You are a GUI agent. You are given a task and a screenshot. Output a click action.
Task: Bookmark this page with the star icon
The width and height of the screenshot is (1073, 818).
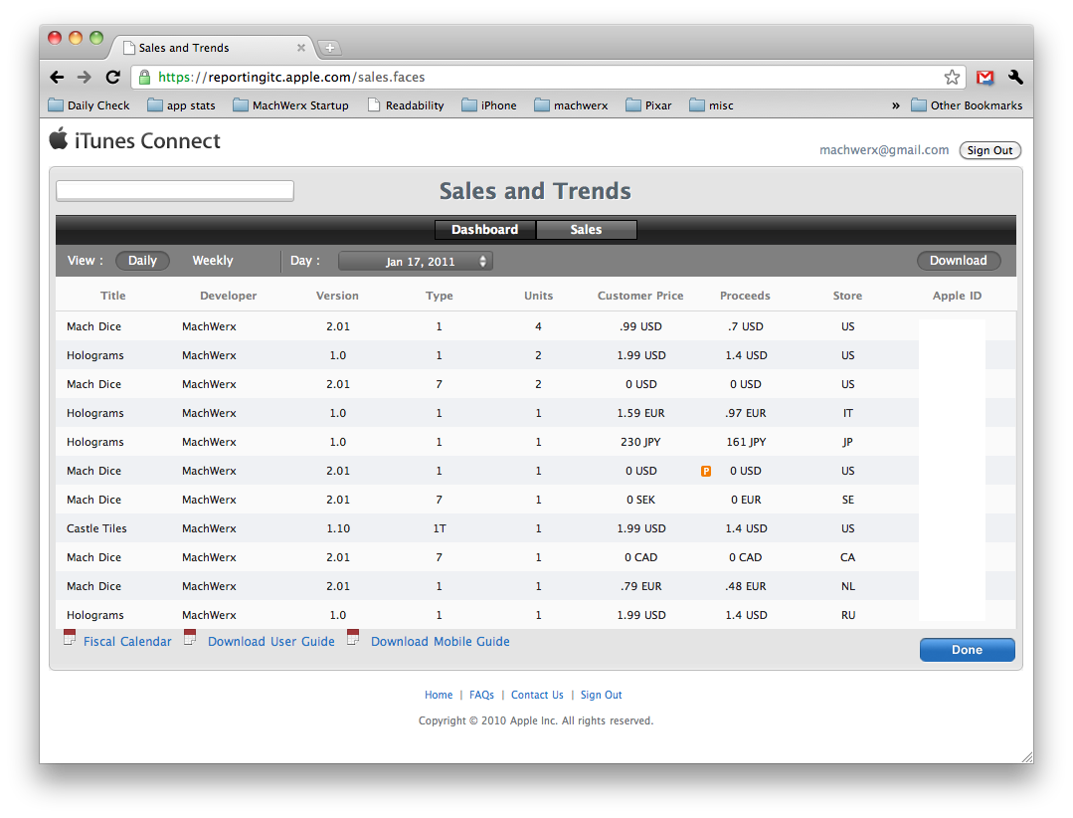[x=952, y=78]
